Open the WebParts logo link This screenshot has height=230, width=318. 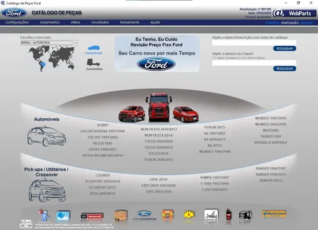[x=294, y=13]
